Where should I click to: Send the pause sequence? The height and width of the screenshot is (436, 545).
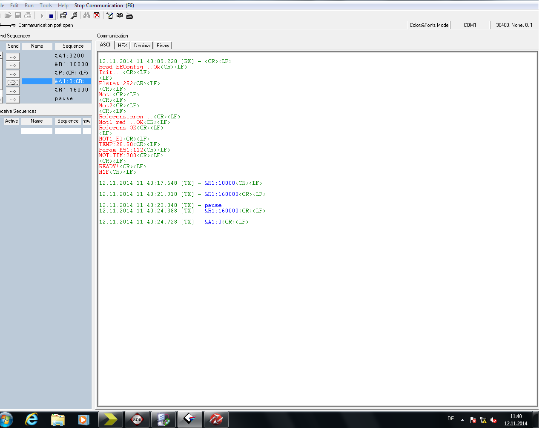[x=13, y=99]
